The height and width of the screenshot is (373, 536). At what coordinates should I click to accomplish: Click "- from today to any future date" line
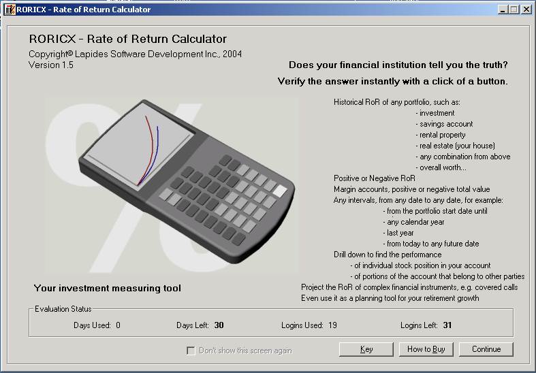tap(431, 244)
